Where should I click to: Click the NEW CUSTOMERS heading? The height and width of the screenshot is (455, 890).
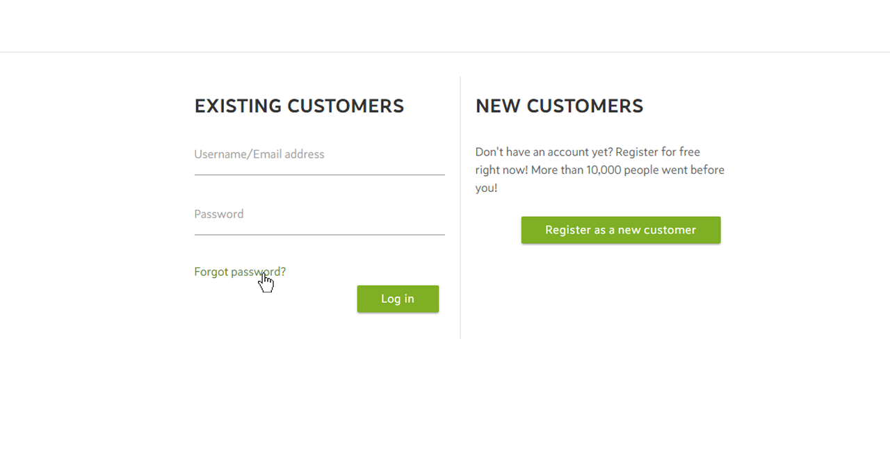559,106
